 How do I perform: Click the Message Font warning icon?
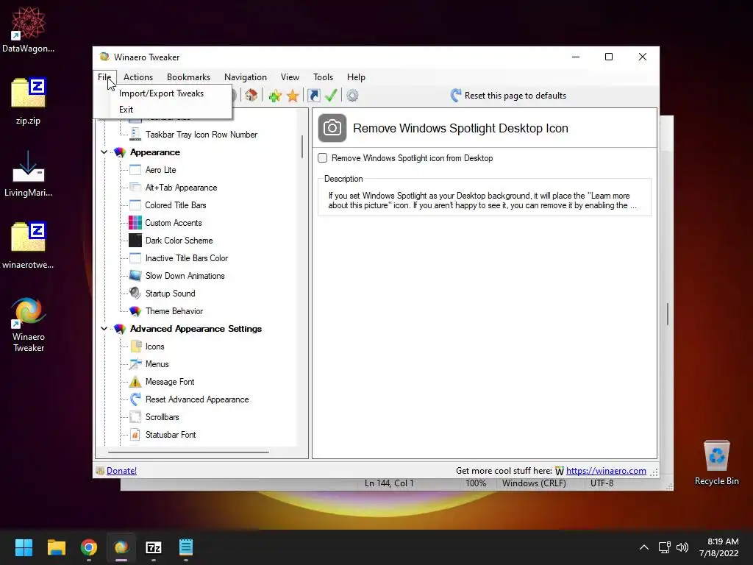point(135,382)
